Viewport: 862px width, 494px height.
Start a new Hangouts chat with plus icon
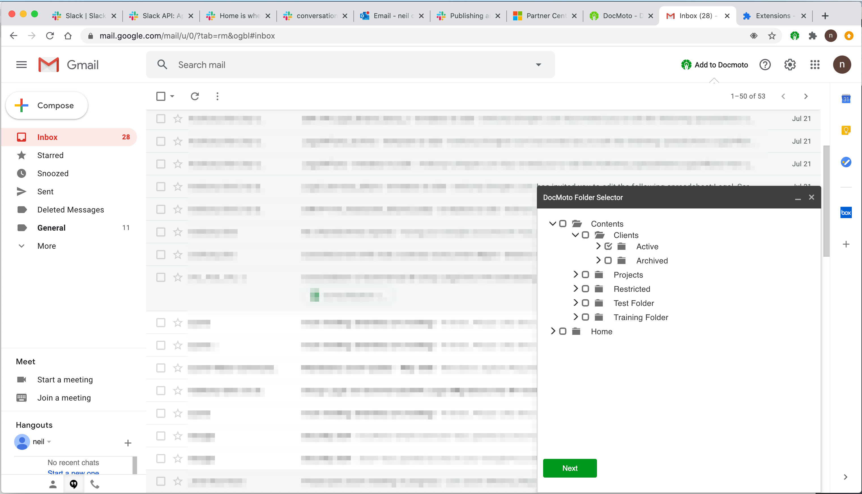coord(128,443)
